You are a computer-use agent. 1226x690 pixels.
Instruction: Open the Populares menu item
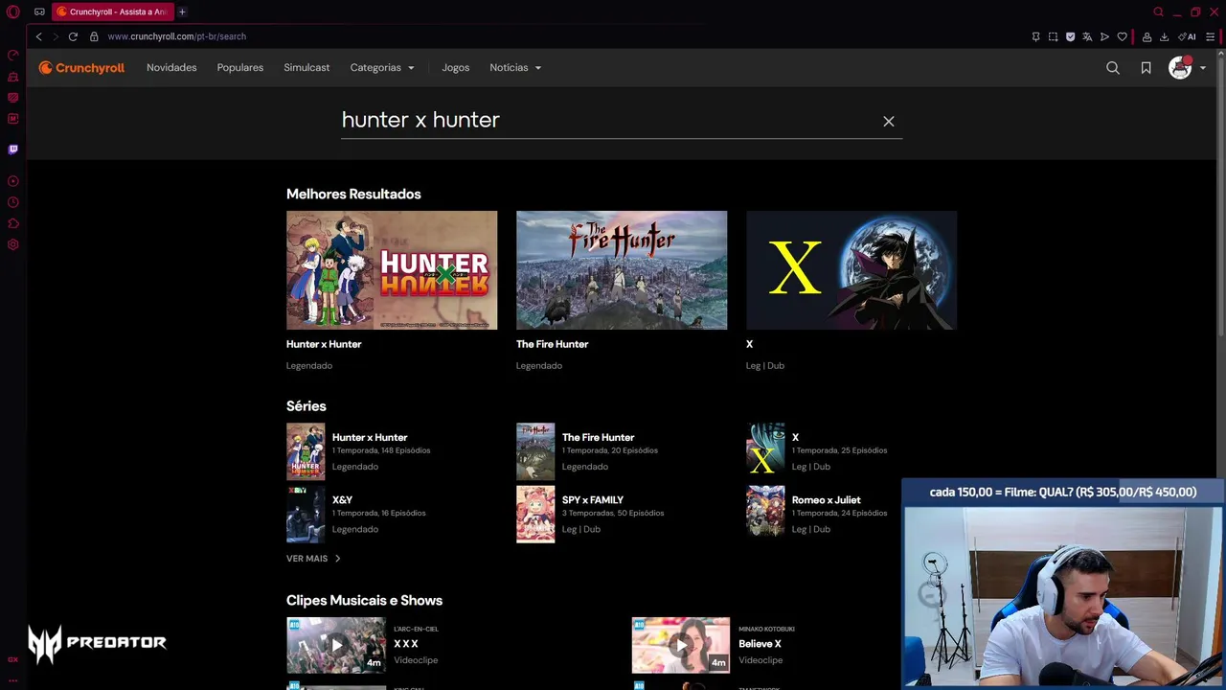(240, 68)
